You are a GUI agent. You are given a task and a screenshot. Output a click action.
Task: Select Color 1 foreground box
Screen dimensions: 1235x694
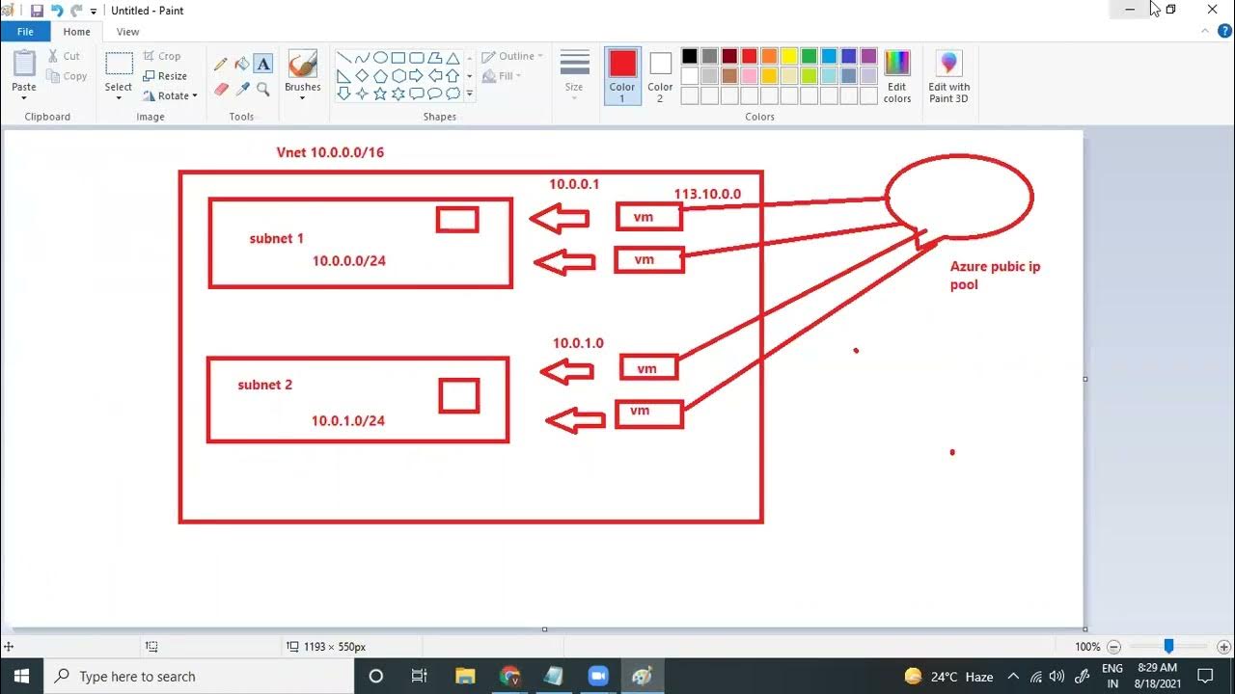tap(622, 76)
